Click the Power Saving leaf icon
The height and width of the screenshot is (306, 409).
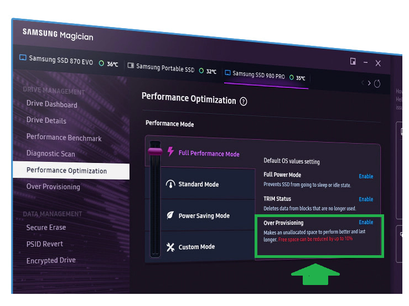pyautogui.click(x=170, y=215)
